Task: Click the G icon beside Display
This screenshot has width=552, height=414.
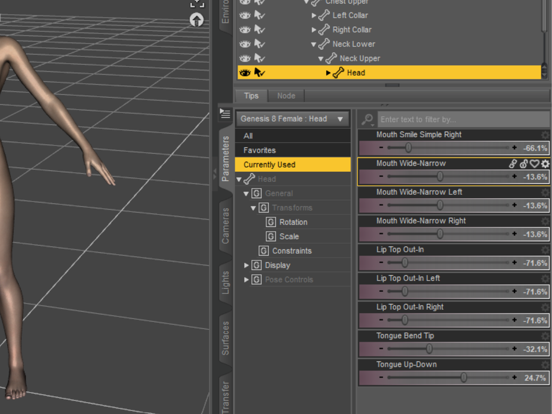Action: (x=256, y=265)
